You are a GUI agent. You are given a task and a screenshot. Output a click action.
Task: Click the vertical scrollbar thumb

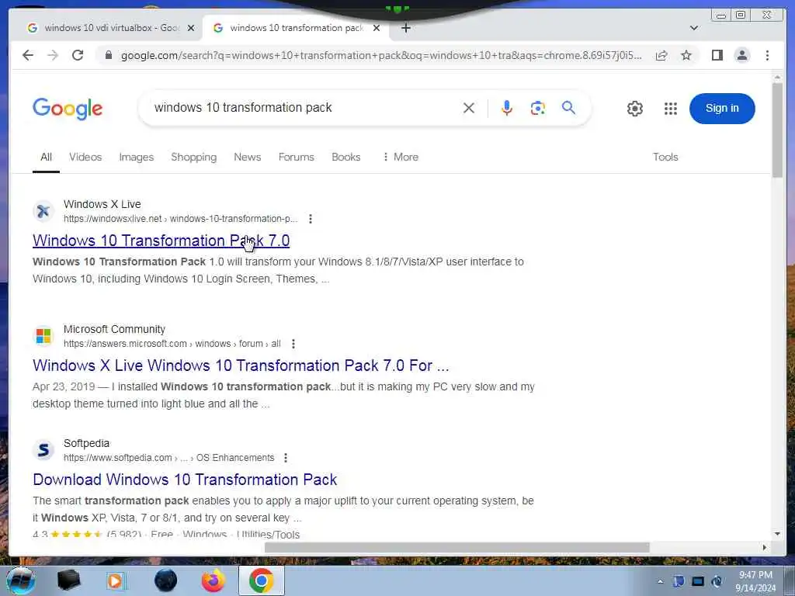(777, 130)
